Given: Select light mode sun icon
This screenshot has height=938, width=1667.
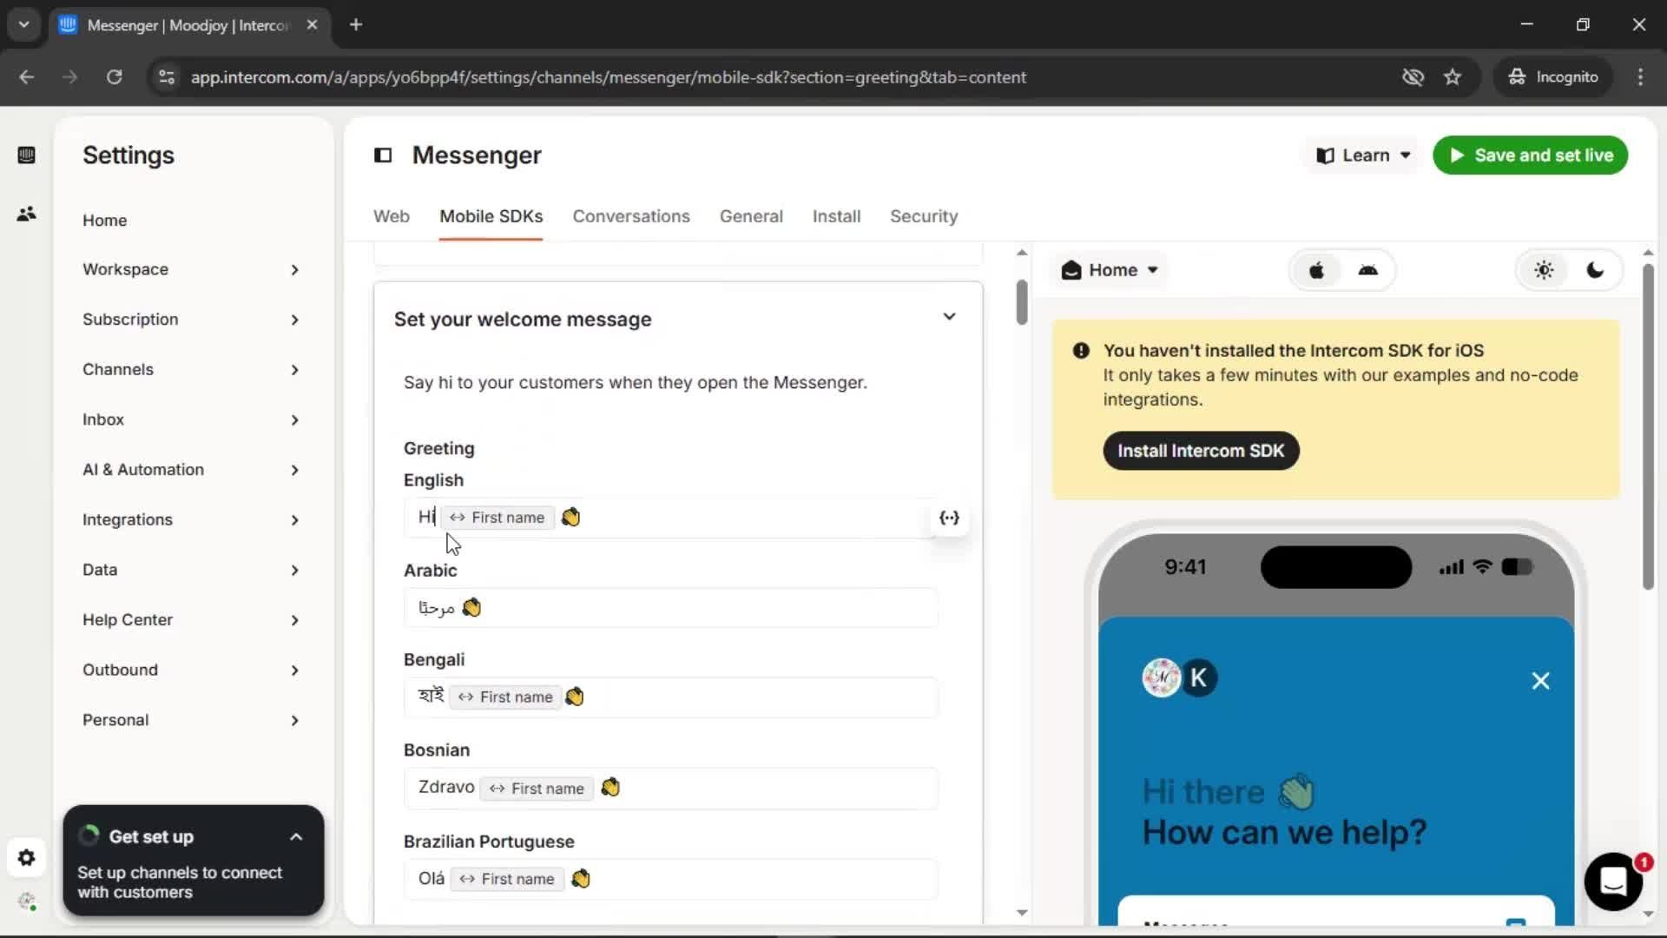Looking at the screenshot, I should [1544, 270].
